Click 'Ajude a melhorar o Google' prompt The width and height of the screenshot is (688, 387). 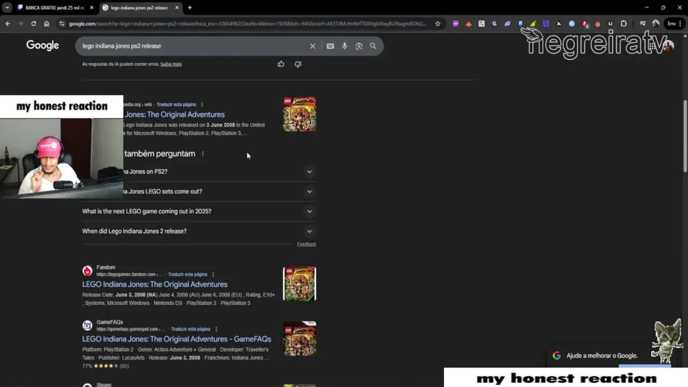[x=602, y=355]
